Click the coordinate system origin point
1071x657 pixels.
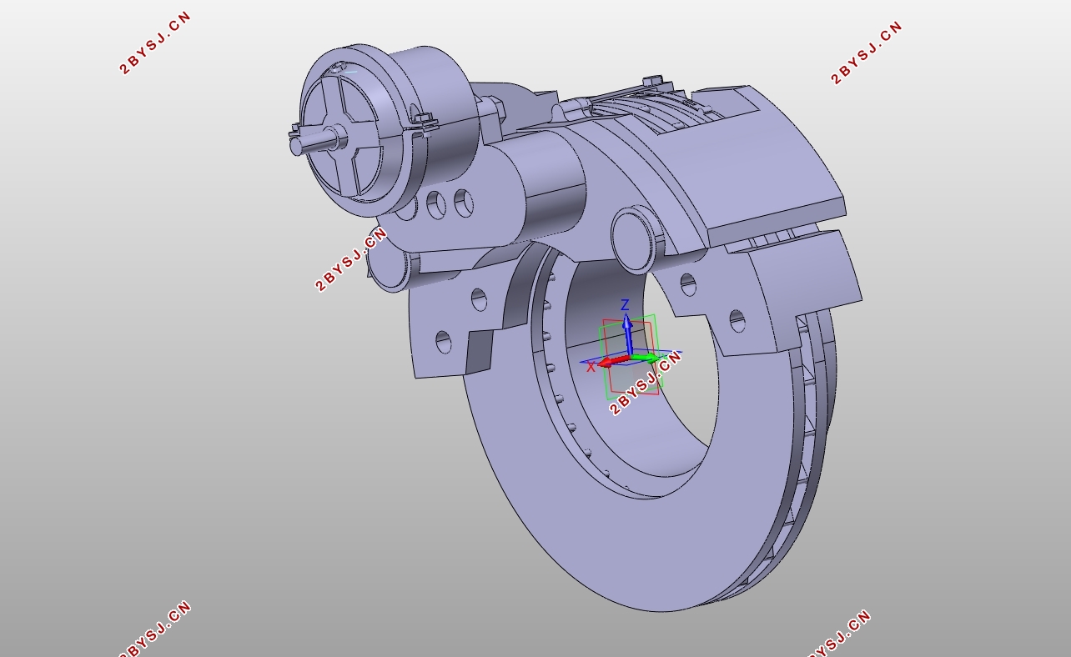coord(630,355)
